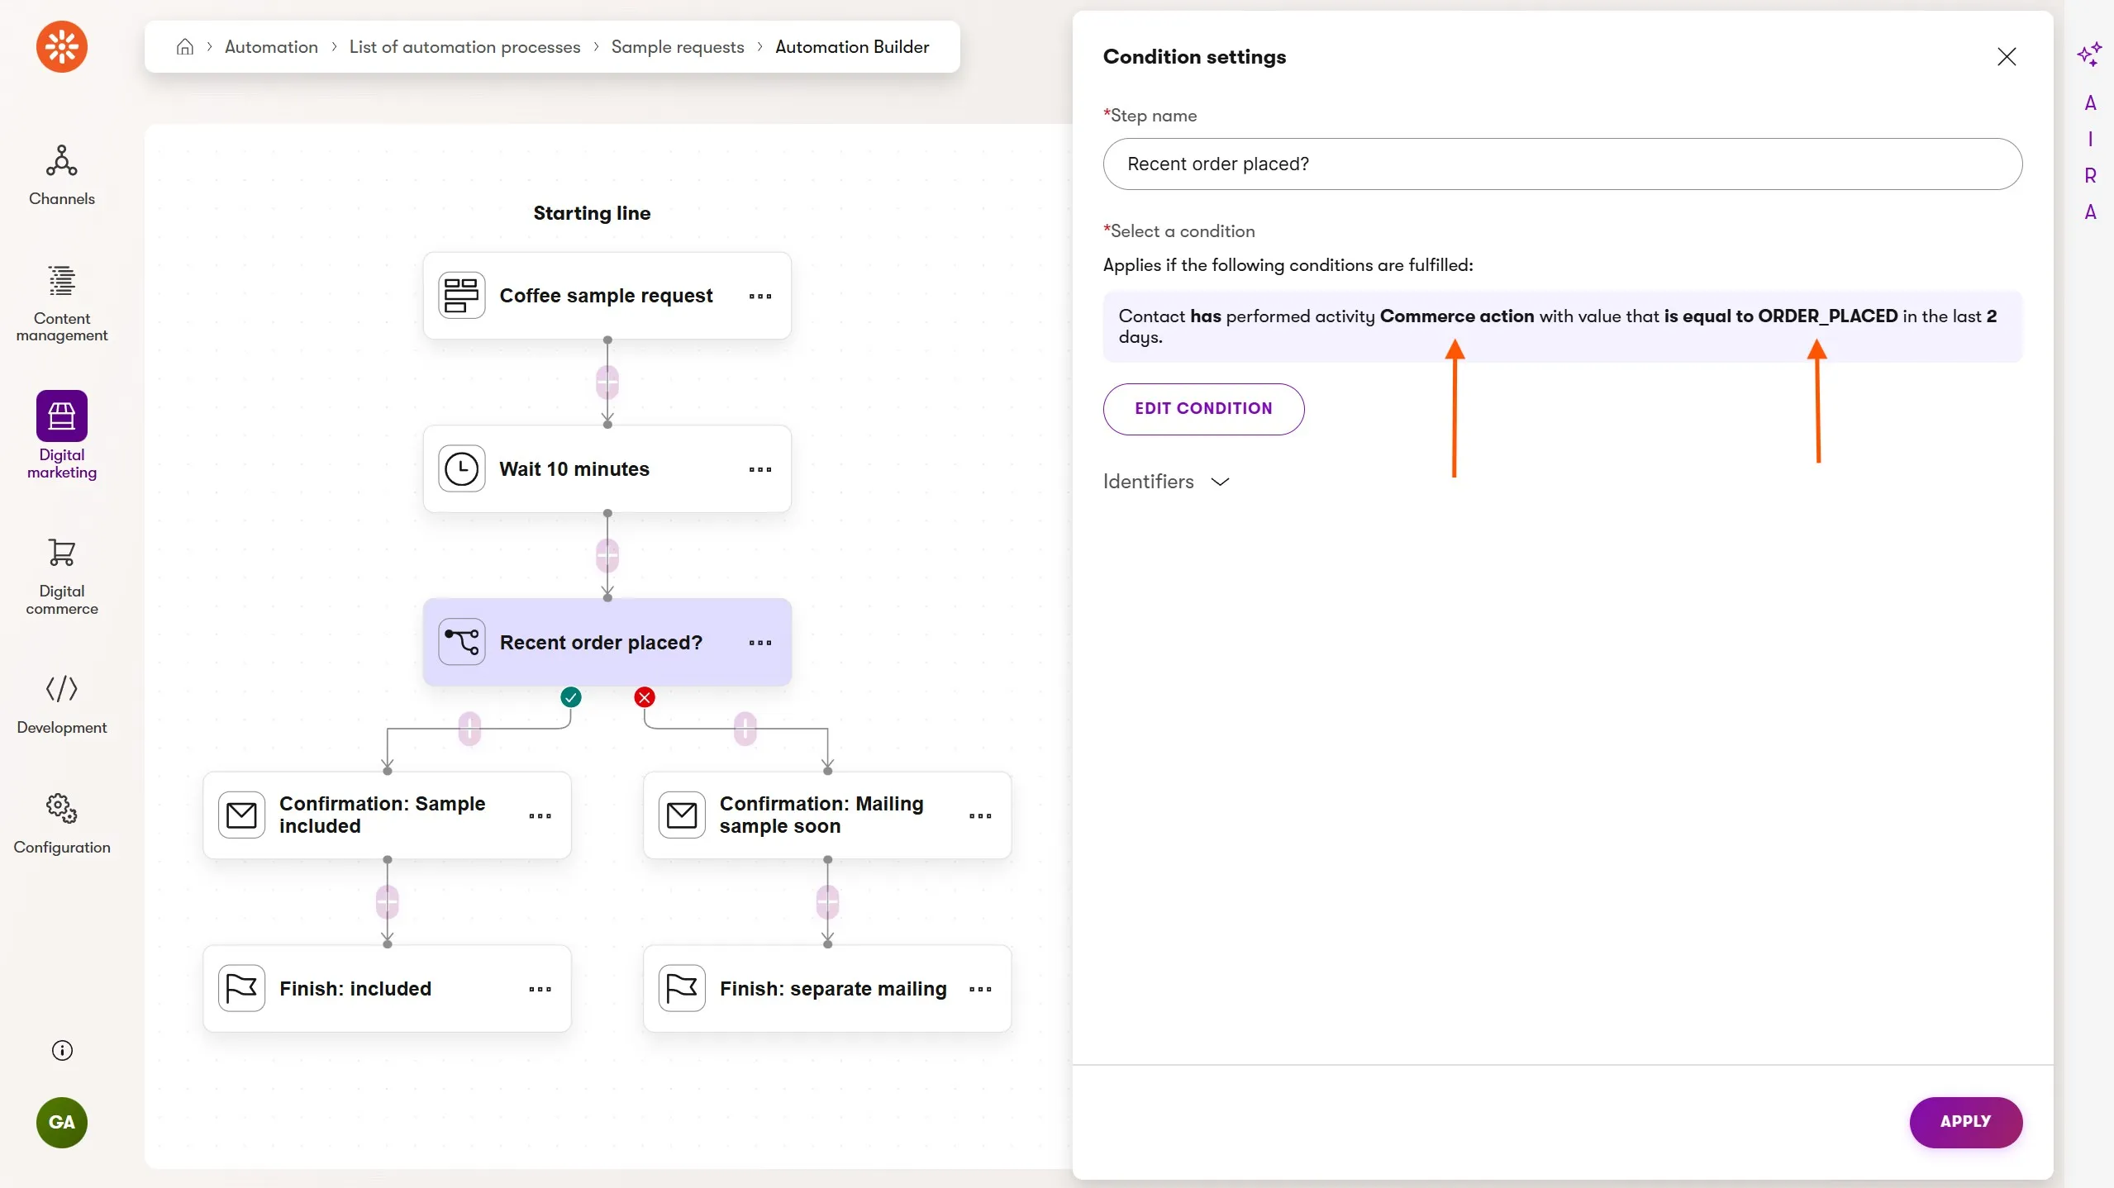Select Digital commerce cart icon
The width and height of the screenshot is (2114, 1188).
coord(61,552)
